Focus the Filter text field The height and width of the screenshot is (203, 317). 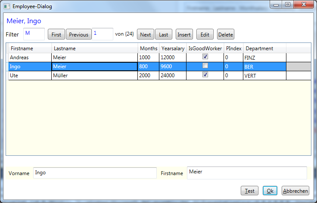click(x=34, y=34)
